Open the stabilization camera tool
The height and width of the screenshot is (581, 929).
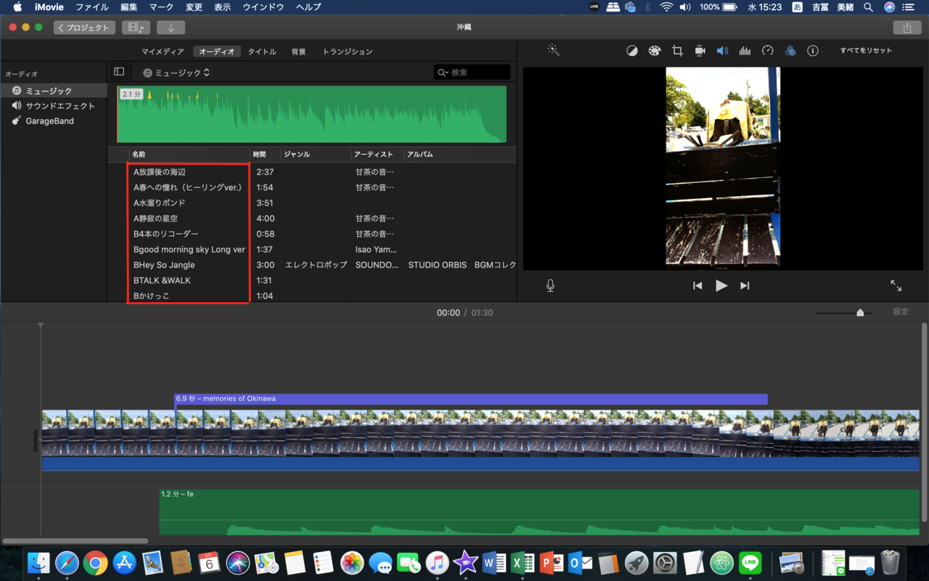tap(700, 51)
